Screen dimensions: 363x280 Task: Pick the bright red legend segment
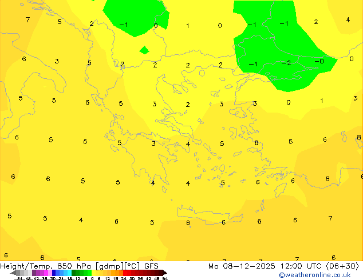pyautogui.click(x=125, y=273)
